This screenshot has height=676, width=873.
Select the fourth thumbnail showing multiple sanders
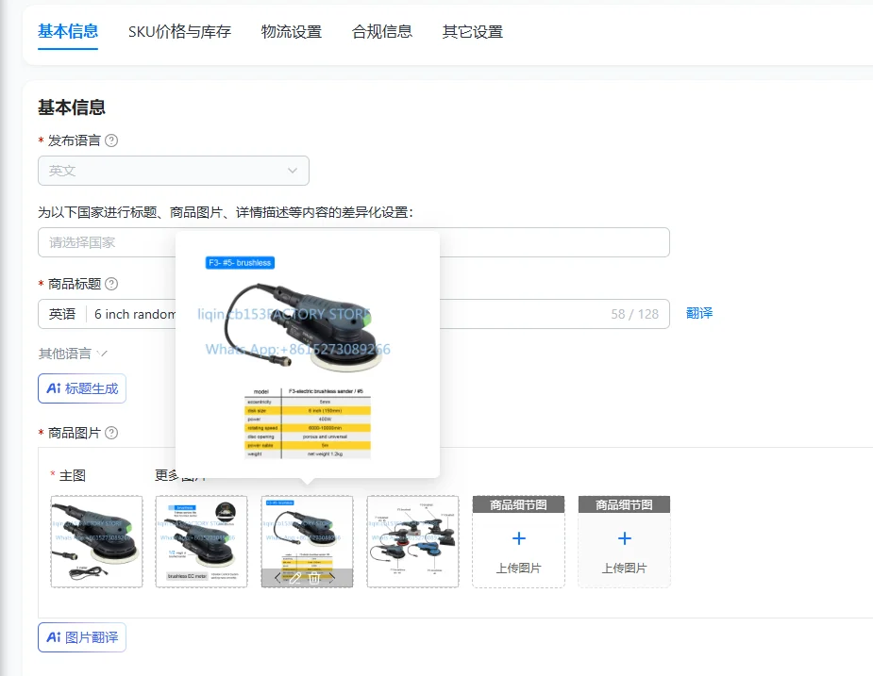pyautogui.click(x=412, y=541)
